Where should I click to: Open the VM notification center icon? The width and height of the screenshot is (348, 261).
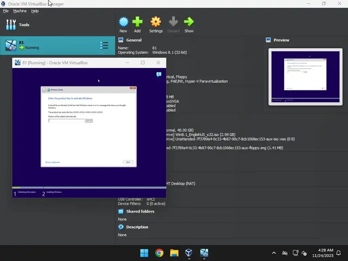pos(159,74)
